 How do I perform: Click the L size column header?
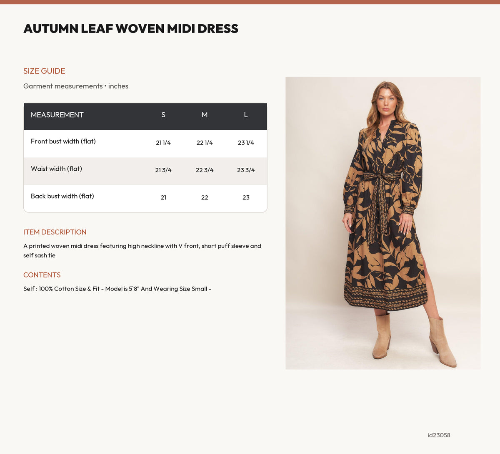pos(246,115)
